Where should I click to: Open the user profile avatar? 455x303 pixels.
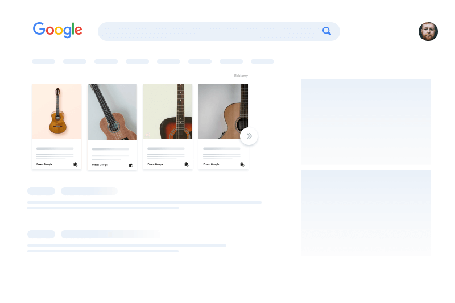428,32
